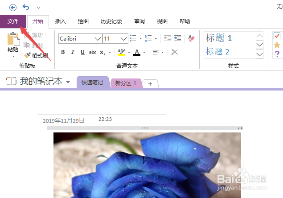Expand the paragraph alignment arrow
Image resolution: width=283 pixels, height=198 pixels.
click(x=162, y=52)
